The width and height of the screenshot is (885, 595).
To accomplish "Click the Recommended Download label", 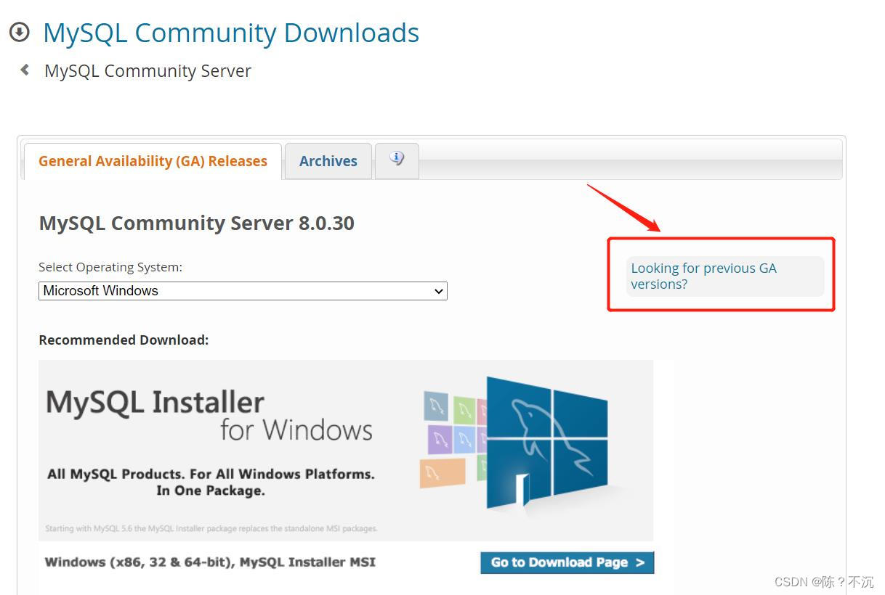I will (x=124, y=340).
